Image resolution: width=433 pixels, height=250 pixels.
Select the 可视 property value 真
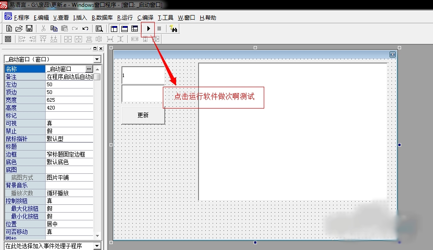click(69, 123)
